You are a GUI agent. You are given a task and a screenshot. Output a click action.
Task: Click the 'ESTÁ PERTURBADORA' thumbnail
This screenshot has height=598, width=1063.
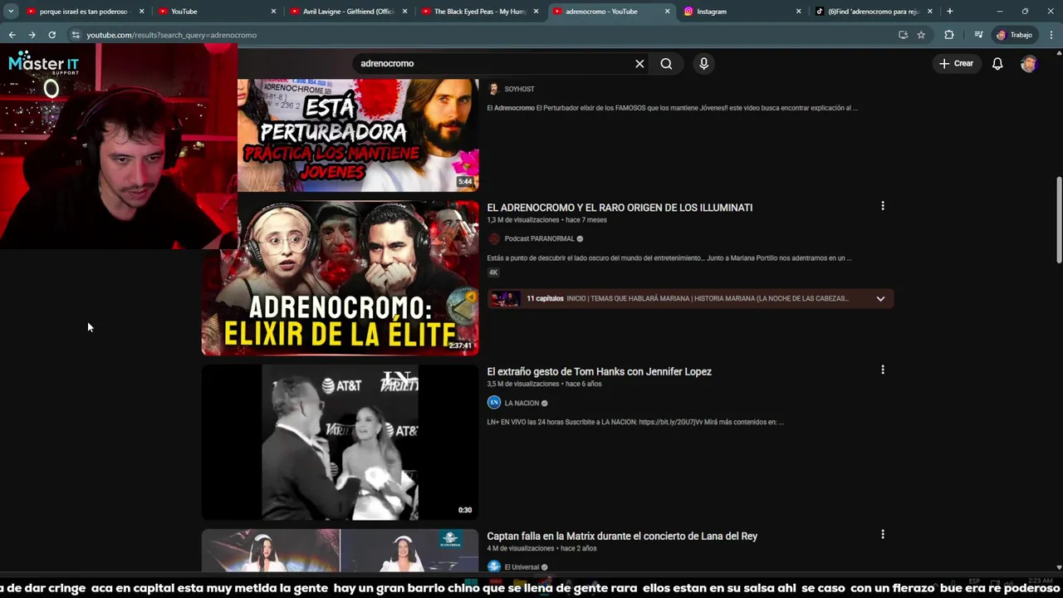[x=358, y=135]
